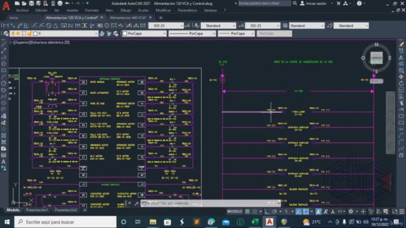Viewport: 406px width, 228px height.
Task: Switch to the Inicio tab
Action: tap(14, 18)
